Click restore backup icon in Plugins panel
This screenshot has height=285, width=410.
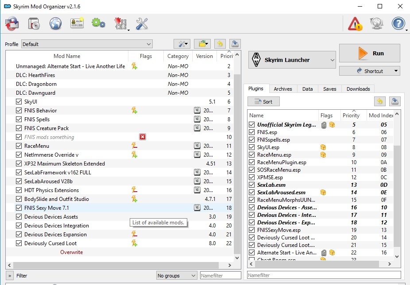point(379,101)
